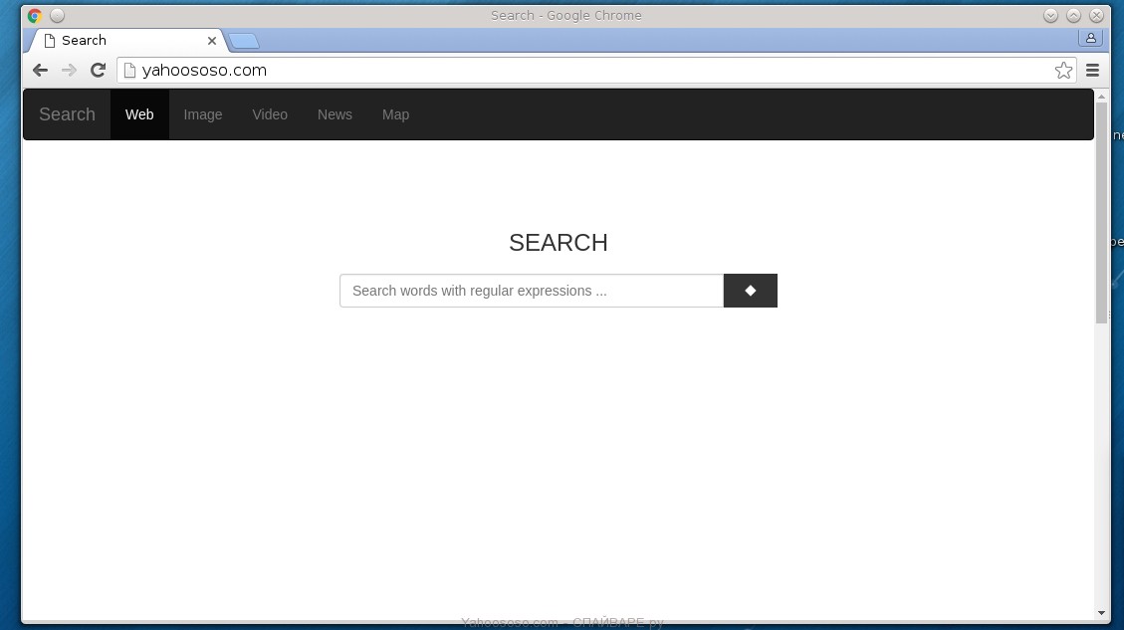Switch to the Video search tab

pos(270,114)
